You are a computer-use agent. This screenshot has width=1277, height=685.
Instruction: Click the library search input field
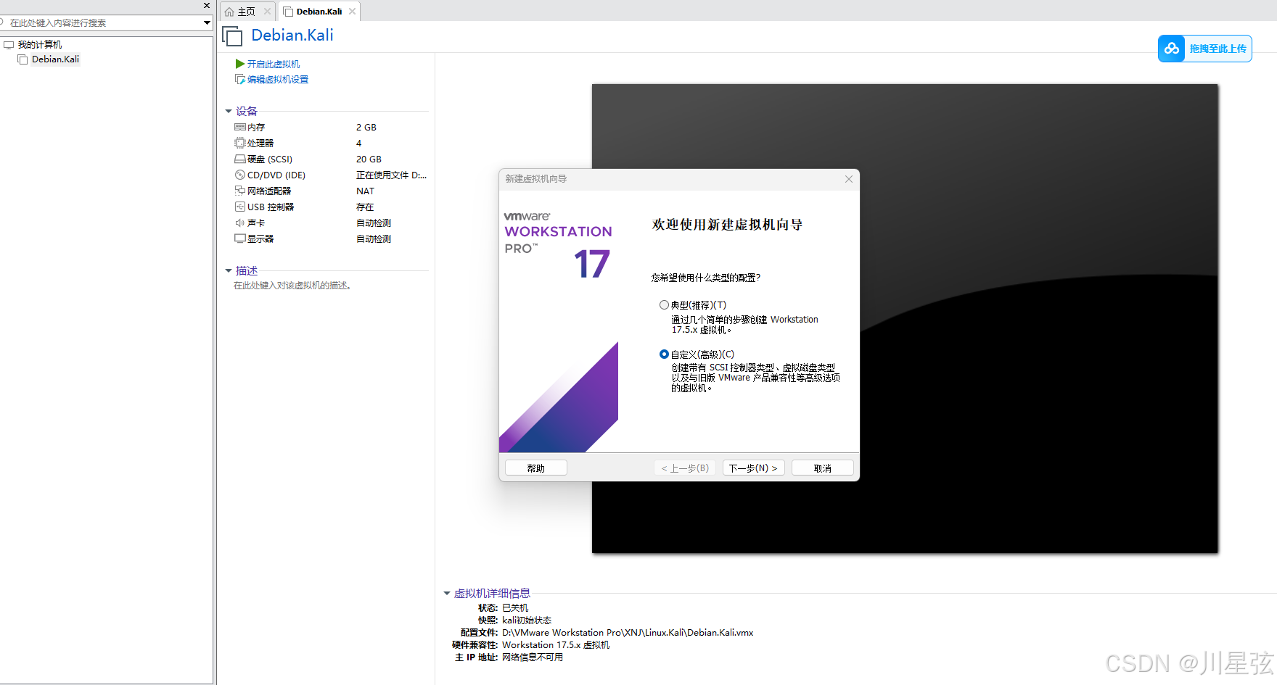[102, 23]
